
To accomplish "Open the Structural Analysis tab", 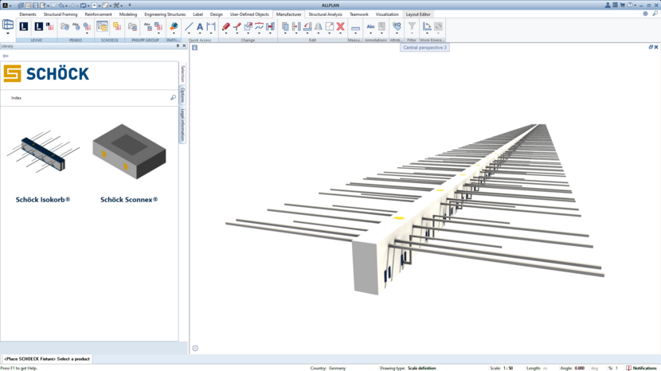I will coord(325,14).
